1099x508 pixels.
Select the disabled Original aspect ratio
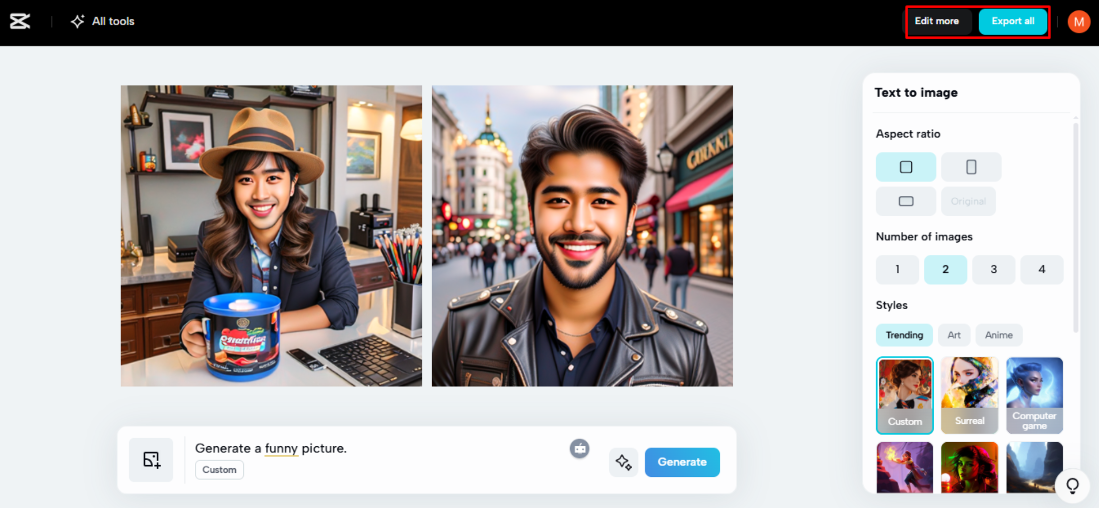click(x=968, y=201)
